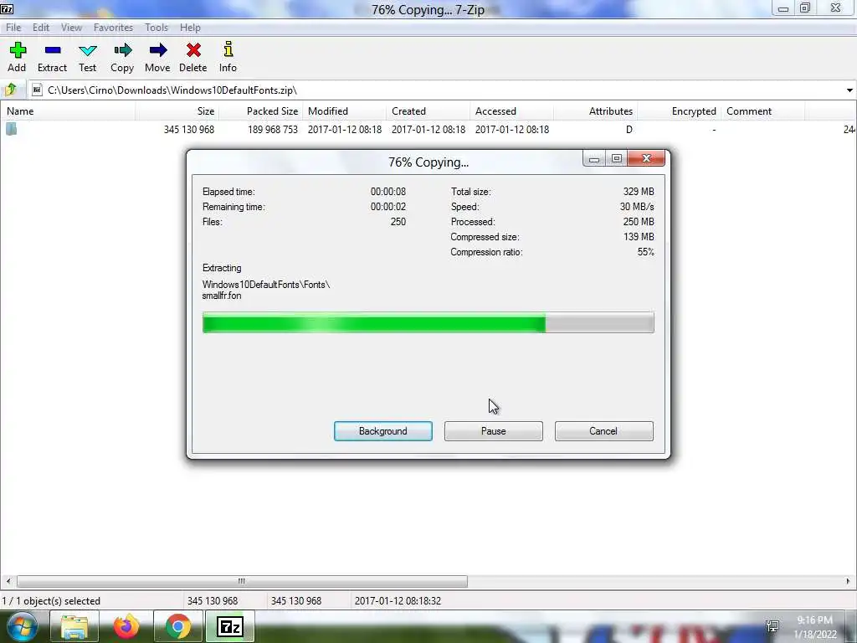Click the Test toolbar icon

(87, 57)
